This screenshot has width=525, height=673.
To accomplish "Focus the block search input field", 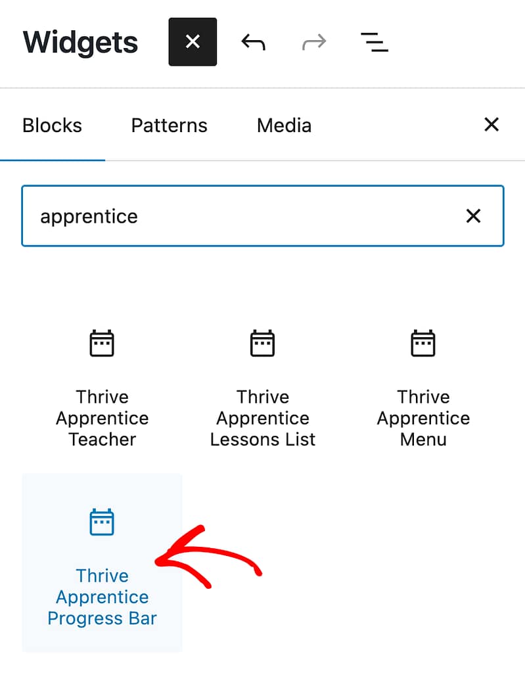I will (x=243, y=216).
